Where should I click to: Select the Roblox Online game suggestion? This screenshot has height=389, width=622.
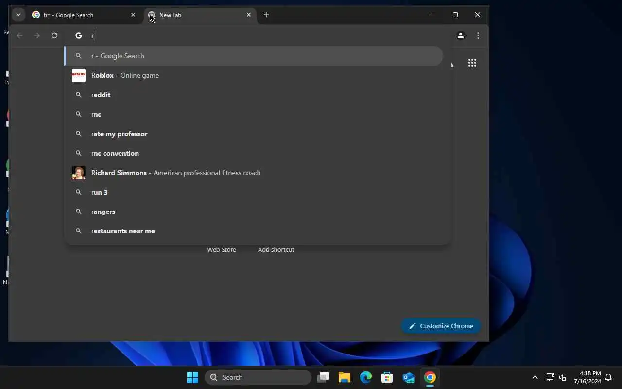254,75
